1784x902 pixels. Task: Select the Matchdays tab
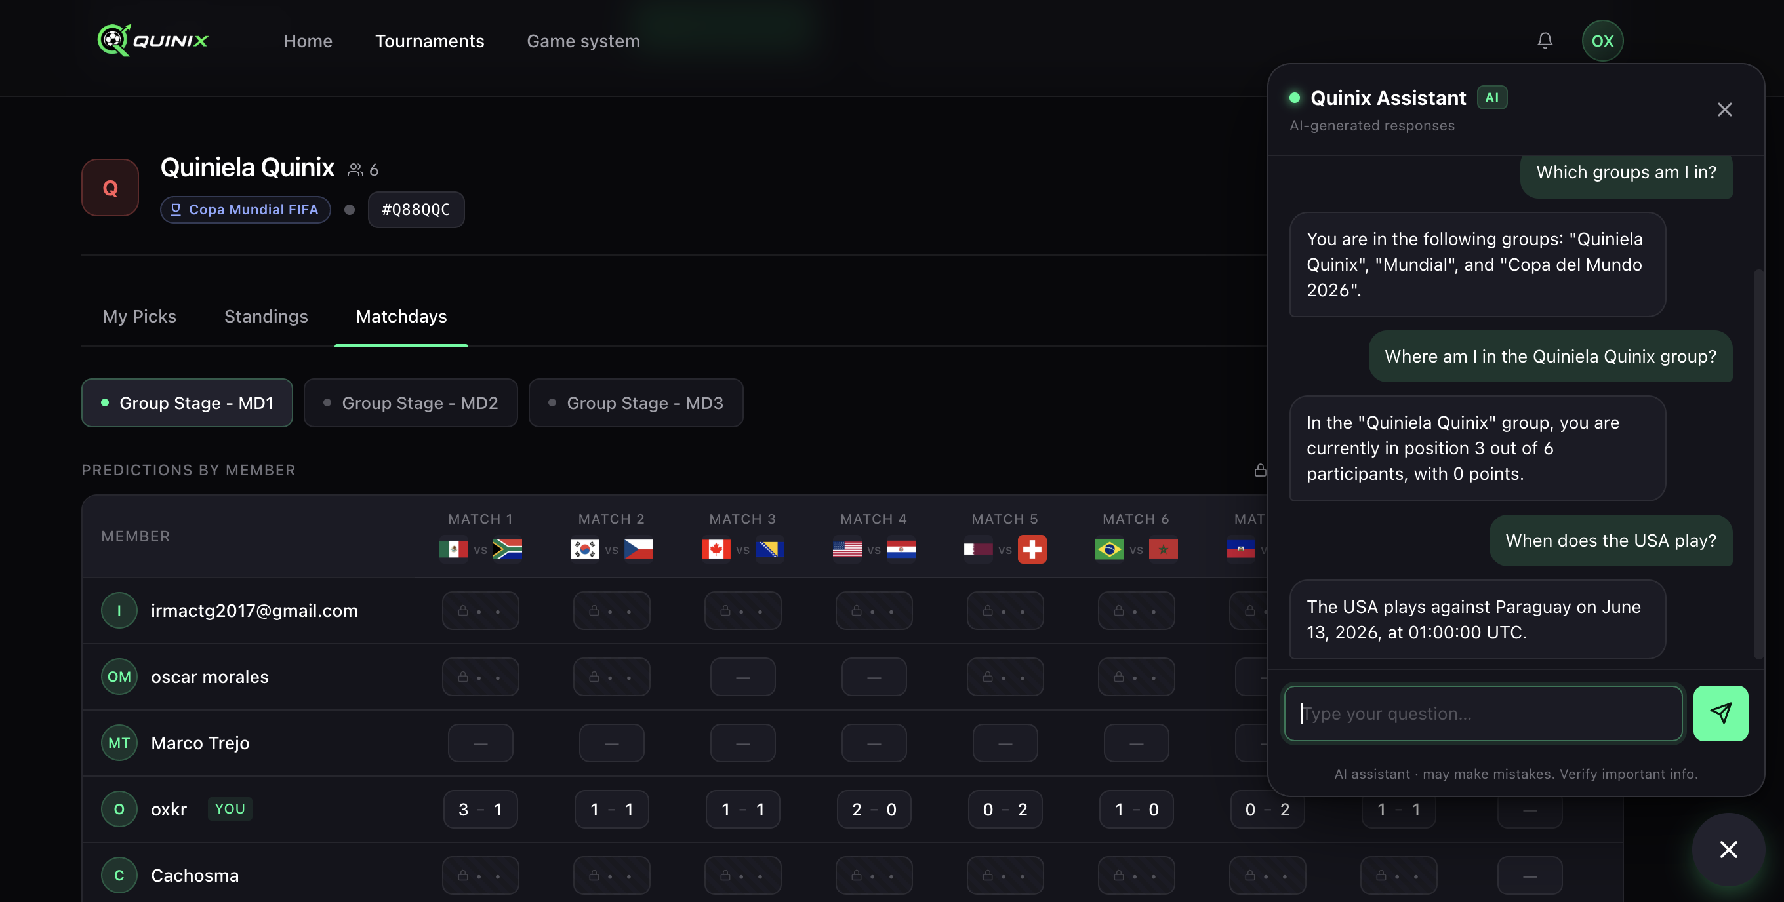pos(401,317)
